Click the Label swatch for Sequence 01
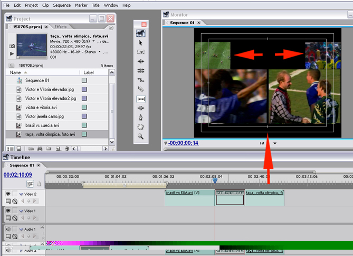 click(x=84, y=80)
